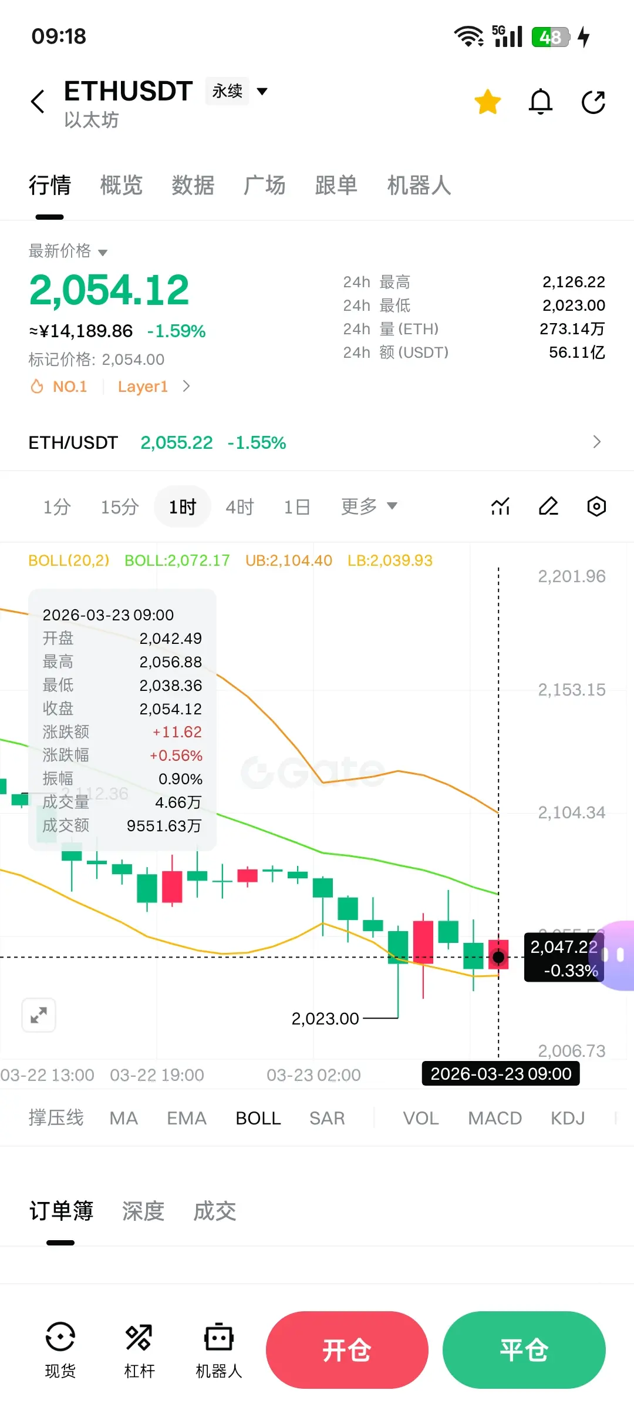This screenshot has width=634, height=1417.
Task: Tap the 24h 最高 value 2,126.22
Action: point(574,282)
